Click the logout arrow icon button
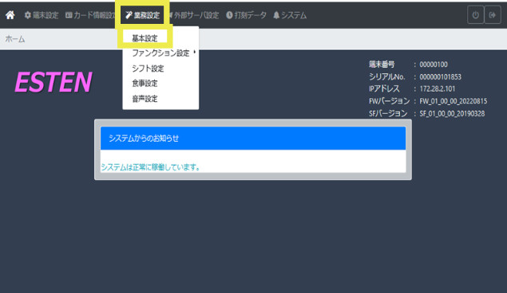 click(x=493, y=15)
